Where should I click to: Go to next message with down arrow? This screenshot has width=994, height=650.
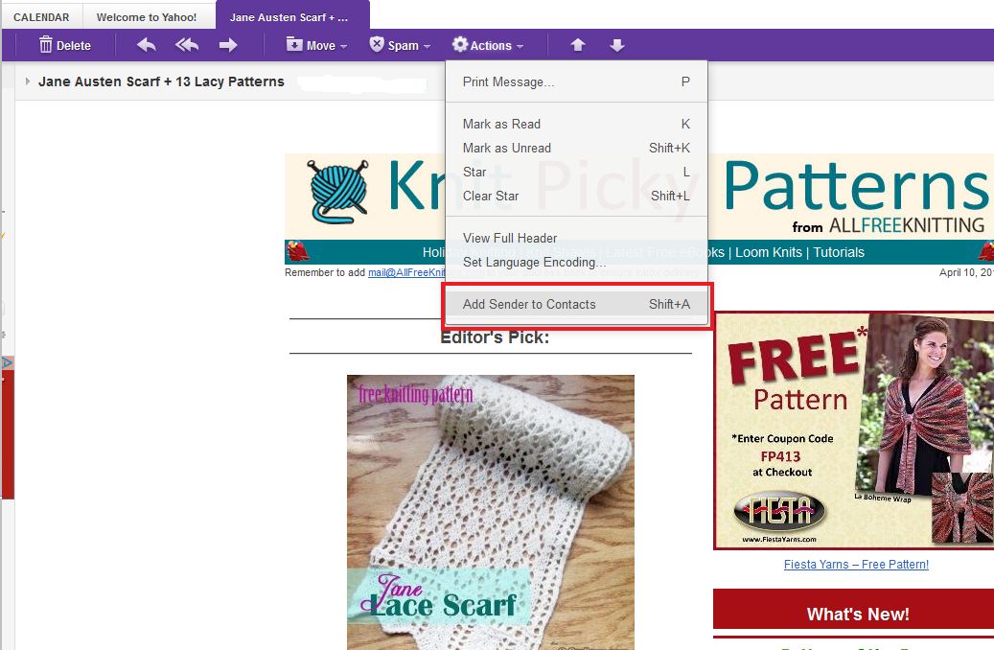(616, 44)
